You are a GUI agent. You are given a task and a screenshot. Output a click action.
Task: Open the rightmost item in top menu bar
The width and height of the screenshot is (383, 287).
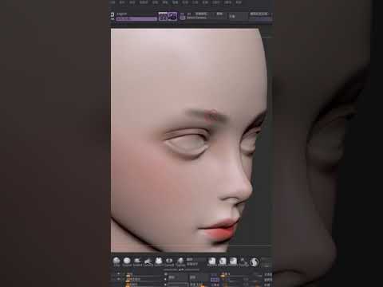point(239,2)
